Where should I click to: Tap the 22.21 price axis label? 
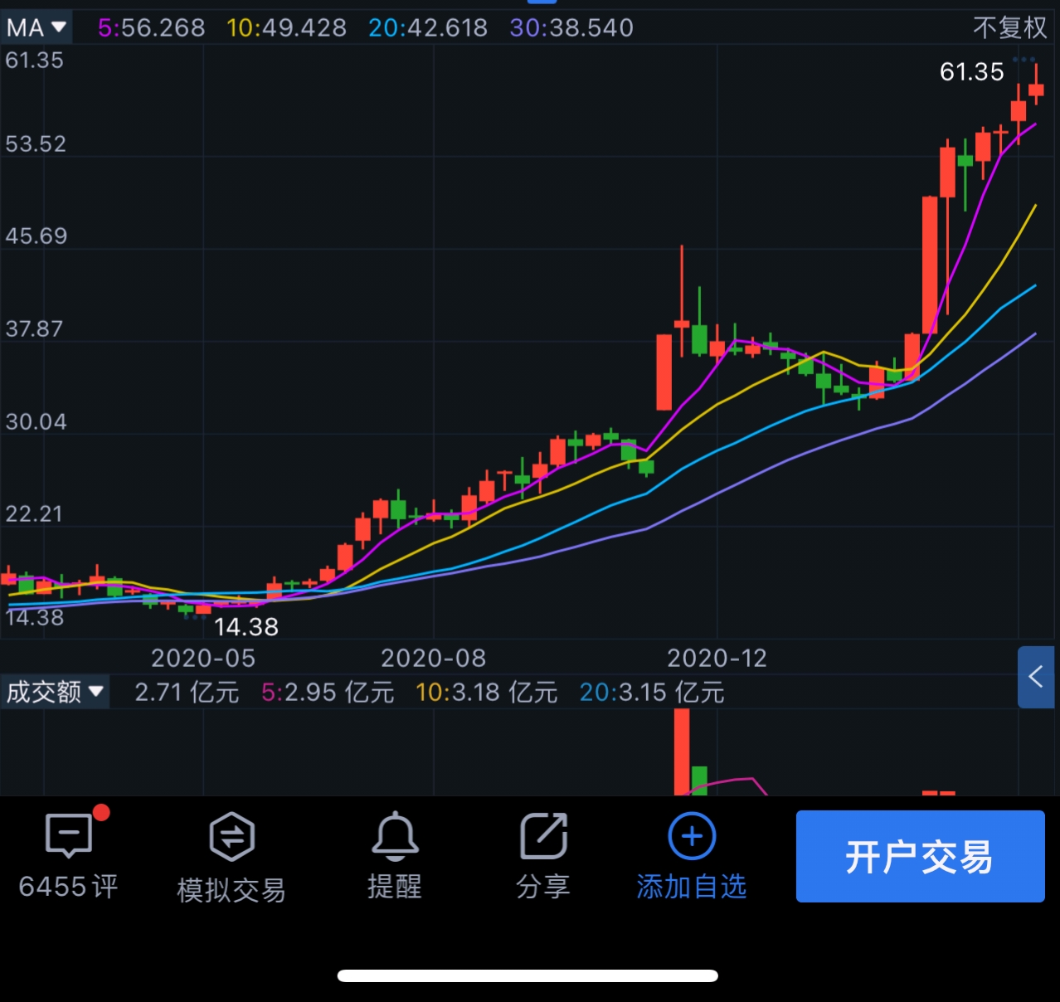point(34,513)
